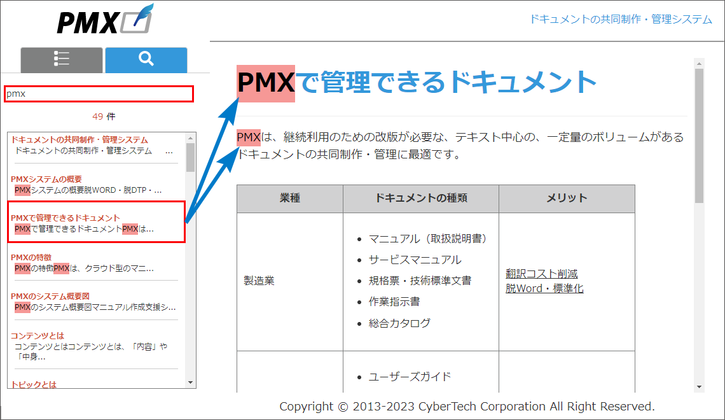The image size is (725, 420).
Task: Click the 49 件 result count
Action: pos(104,116)
